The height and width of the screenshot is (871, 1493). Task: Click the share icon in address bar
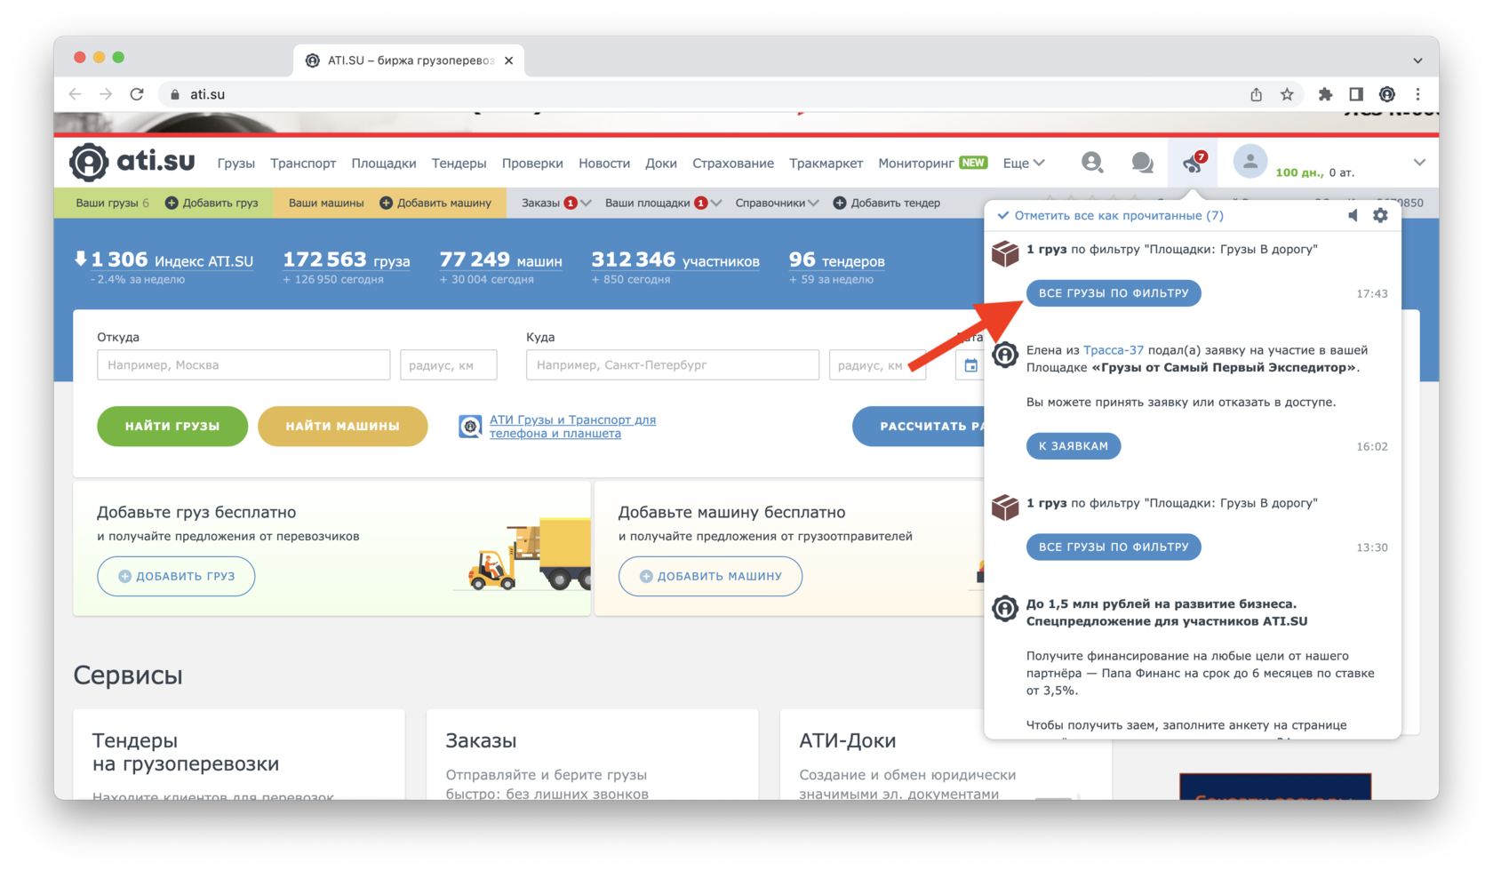(1256, 94)
